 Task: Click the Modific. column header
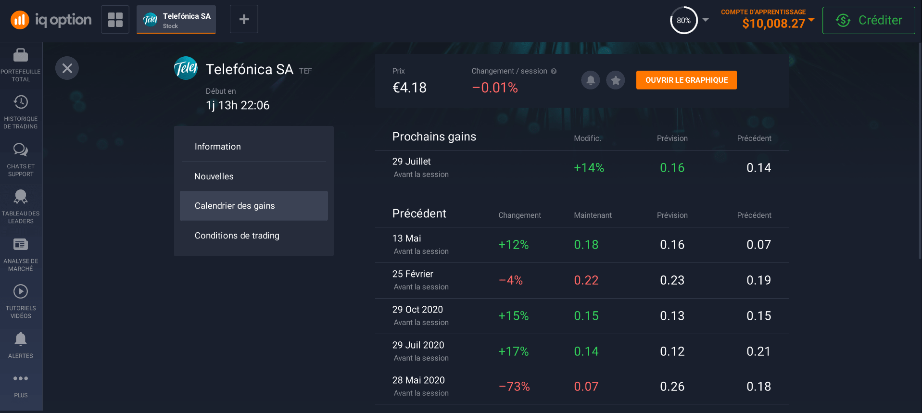587,138
